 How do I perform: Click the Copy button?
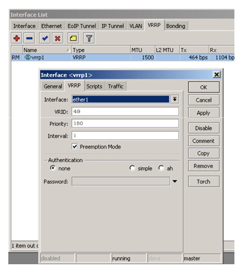(x=204, y=153)
